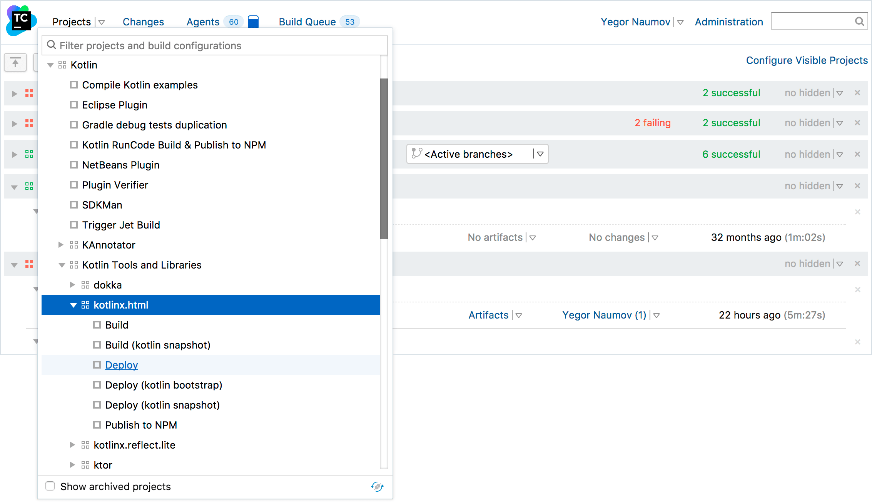Open Configure Visible Projects
This screenshot has width=872, height=504.
pyautogui.click(x=807, y=60)
